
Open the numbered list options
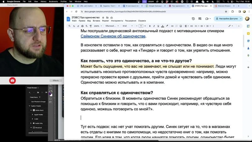pos(208,26)
